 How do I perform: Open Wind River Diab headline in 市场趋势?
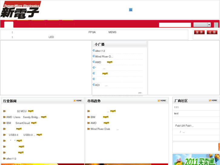[104, 129]
